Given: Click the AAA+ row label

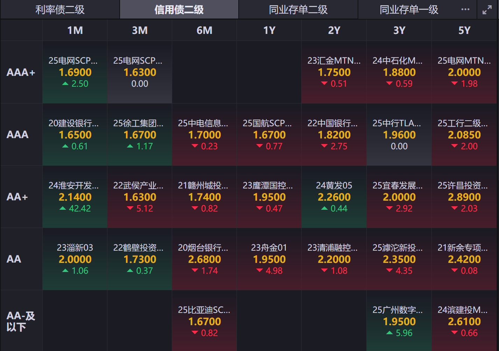Looking at the screenshot, I should click(x=21, y=72).
